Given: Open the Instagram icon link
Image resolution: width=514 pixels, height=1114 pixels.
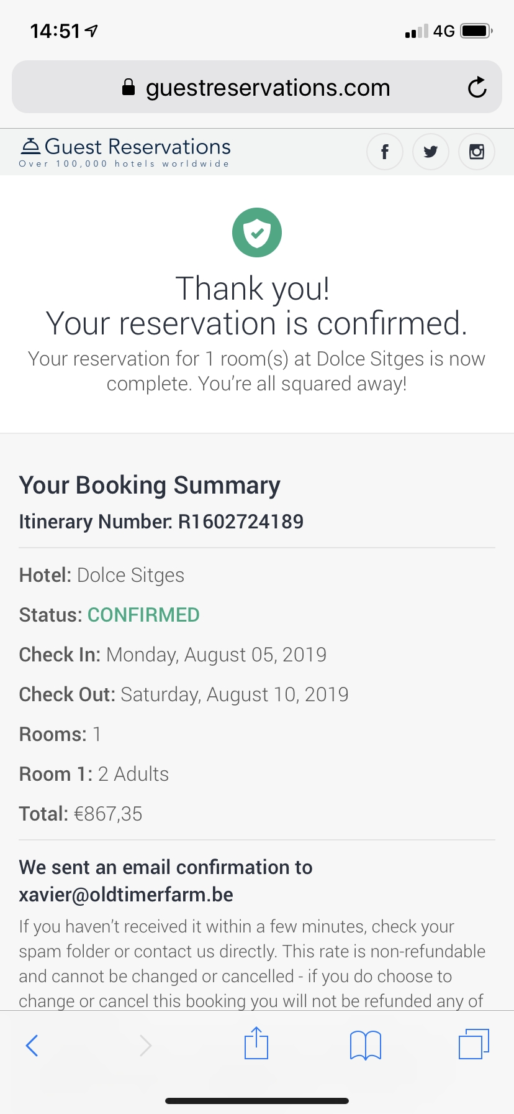Looking at the screenshot, I should (x=476, y=152).
